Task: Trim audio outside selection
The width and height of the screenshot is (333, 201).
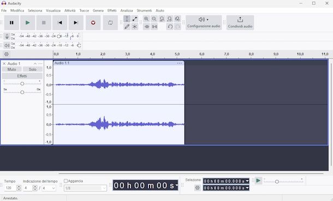Action: [x=146, y=27]
